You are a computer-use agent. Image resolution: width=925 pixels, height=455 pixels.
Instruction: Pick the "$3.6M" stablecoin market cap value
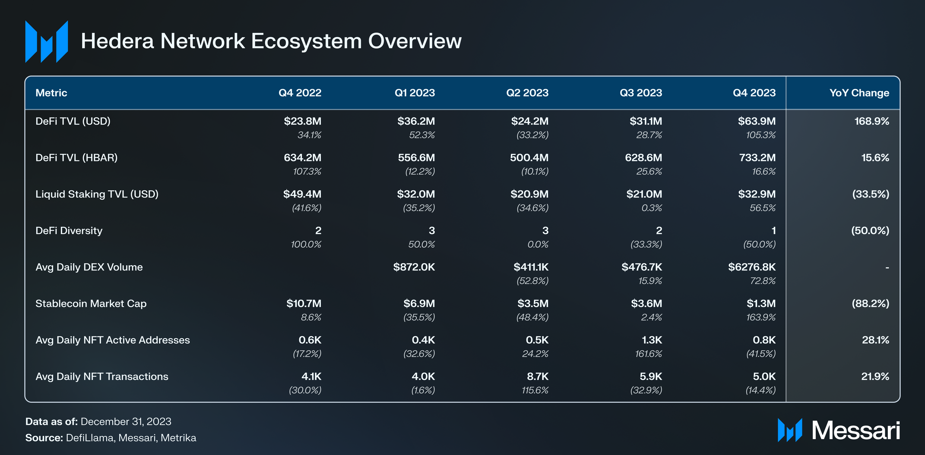pyautogui.click(x=646, y=304)
